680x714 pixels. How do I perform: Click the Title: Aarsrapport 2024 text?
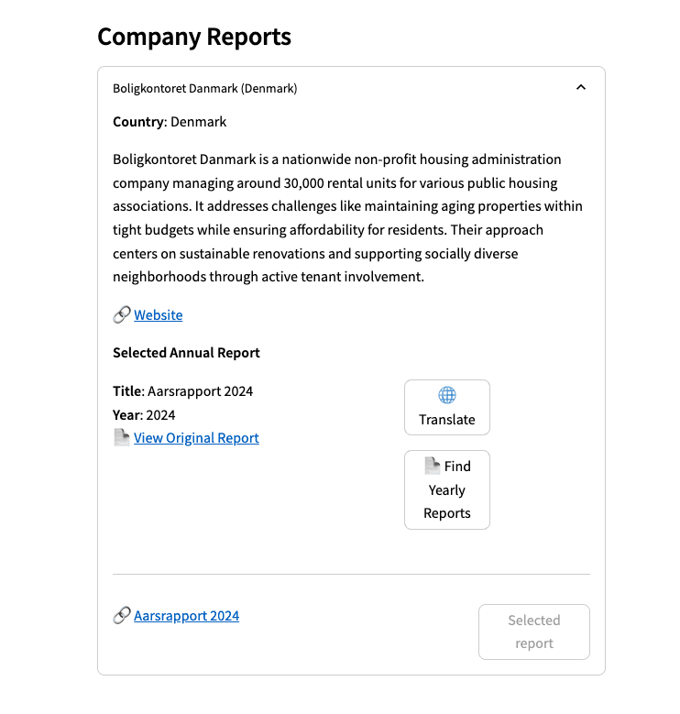[x=182, y=391]
